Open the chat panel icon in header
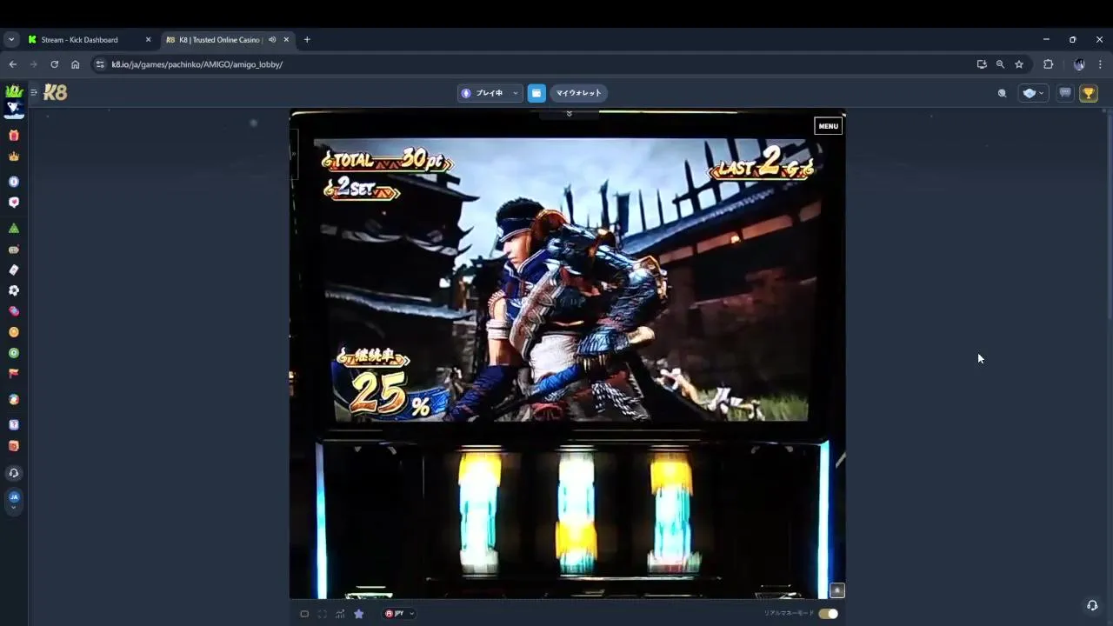This screenshot has height=626, width=1113. (1065, 93)
